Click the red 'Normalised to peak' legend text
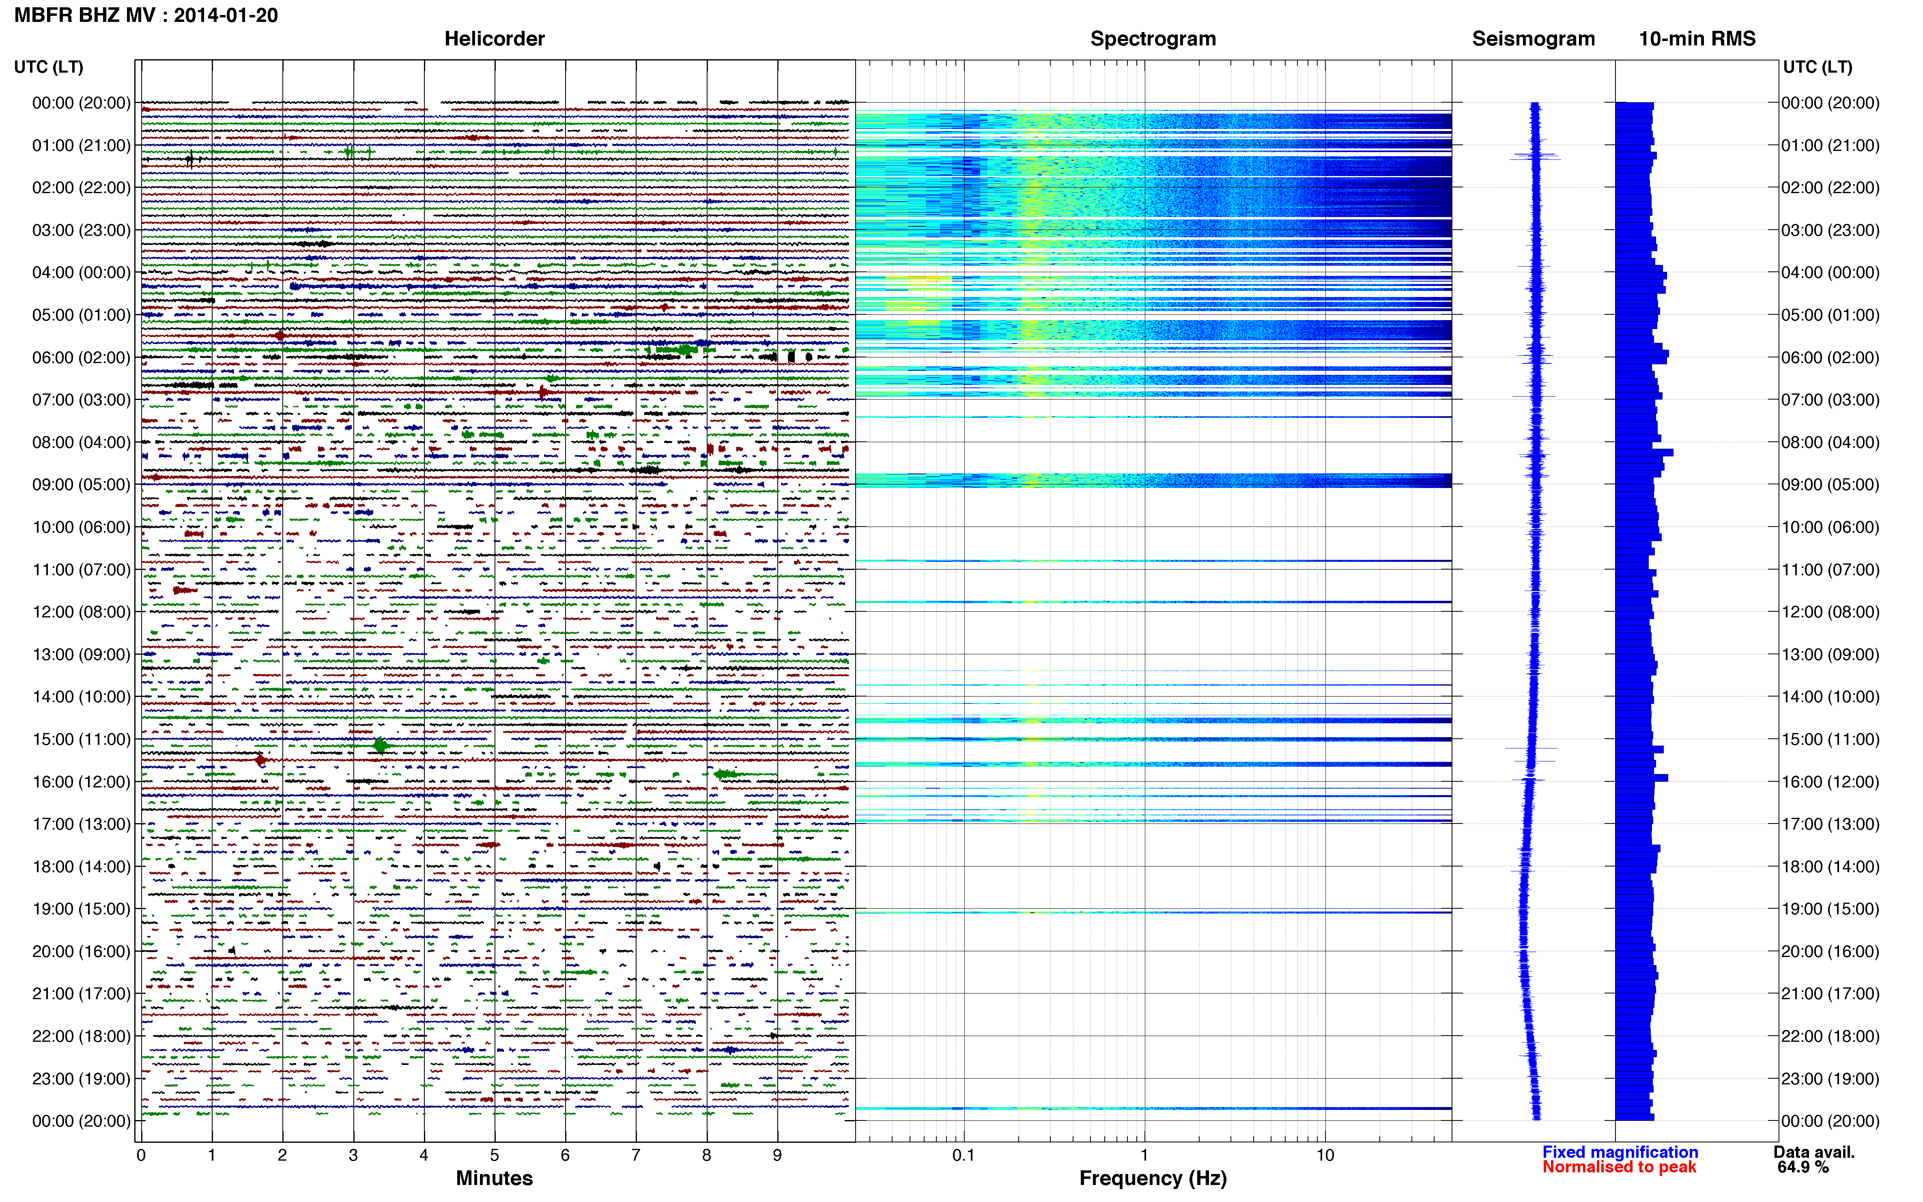The height and width of the screenshot is (1202, 1923). 1619,1167
